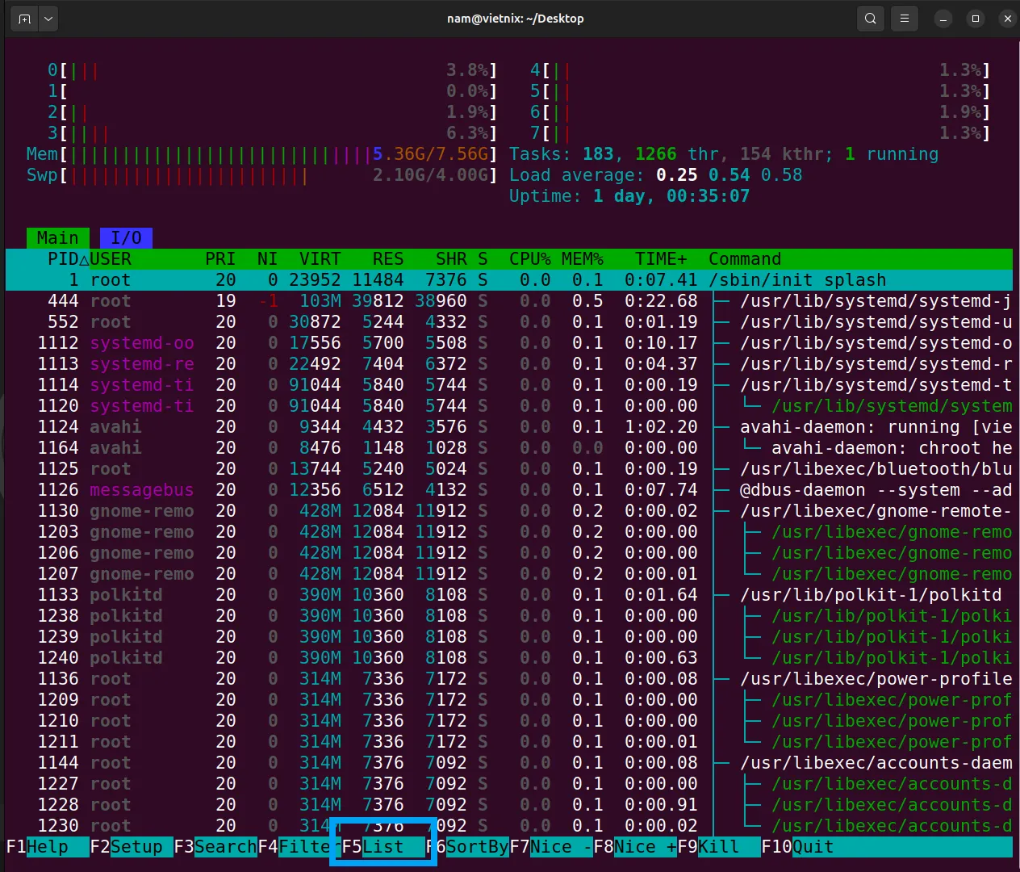Screen dimensions: 1020x872
Task: Sort by the Command column header
Action: point(745,259)
